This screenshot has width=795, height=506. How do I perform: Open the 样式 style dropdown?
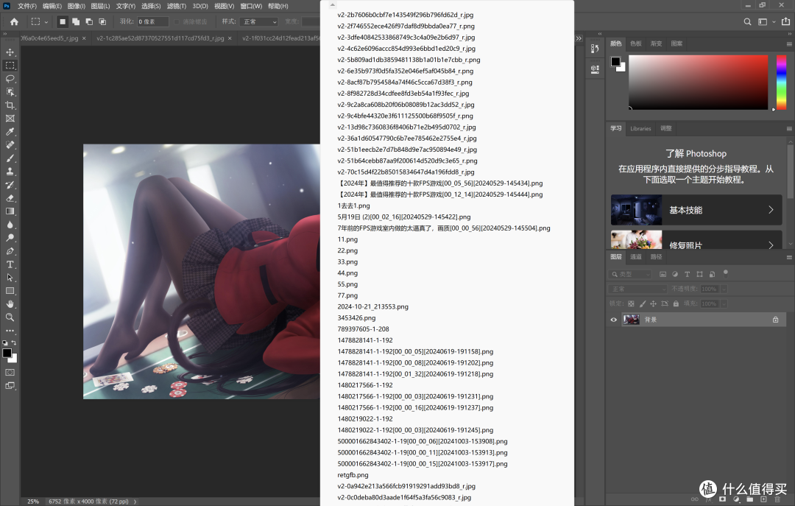(x=260, y=22)
